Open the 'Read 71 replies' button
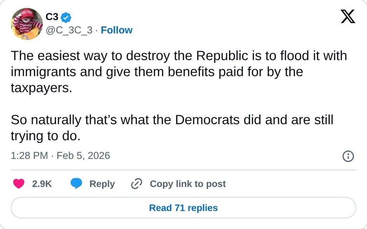This screenshot has width=367, height=229. pyautogui.click(x=183, y=208)
